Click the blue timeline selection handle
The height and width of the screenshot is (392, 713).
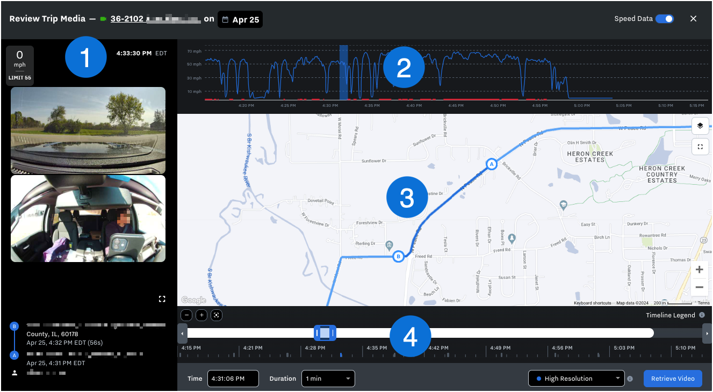click(x=325, y=333)
